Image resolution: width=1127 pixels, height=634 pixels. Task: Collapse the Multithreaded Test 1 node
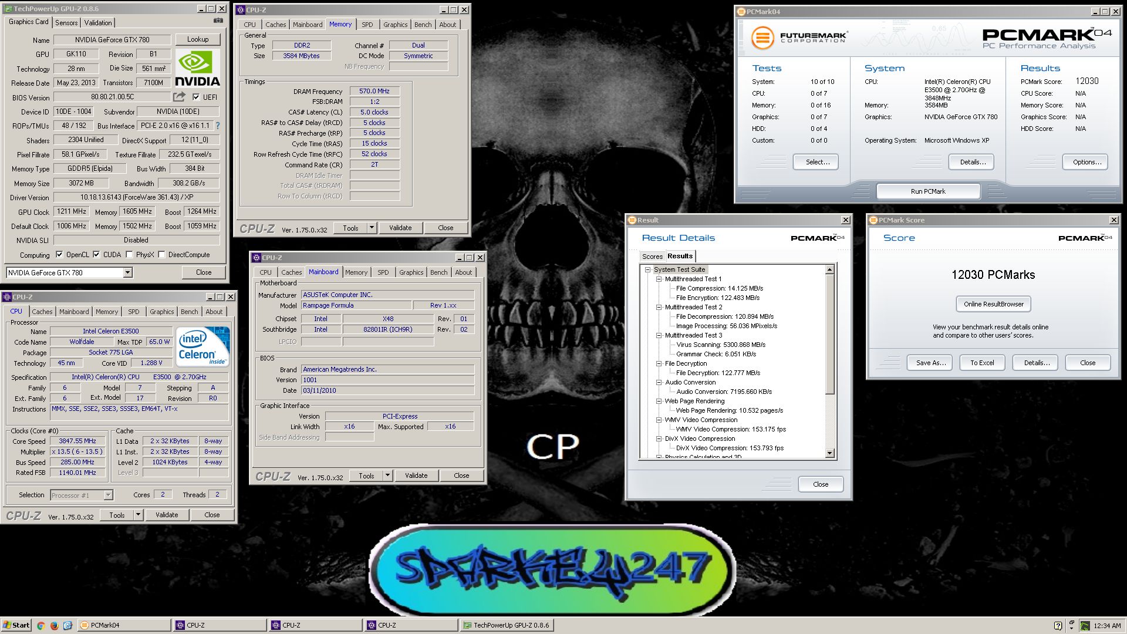pos(659,279)
